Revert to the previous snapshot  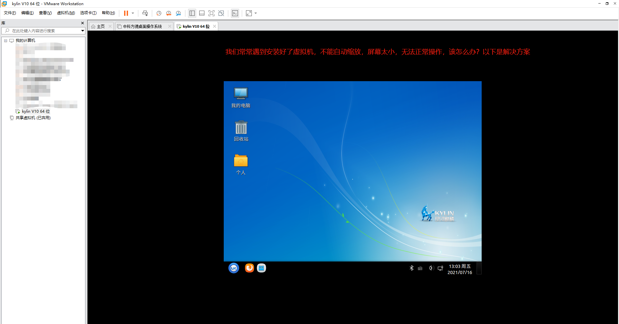click(169, 13)
